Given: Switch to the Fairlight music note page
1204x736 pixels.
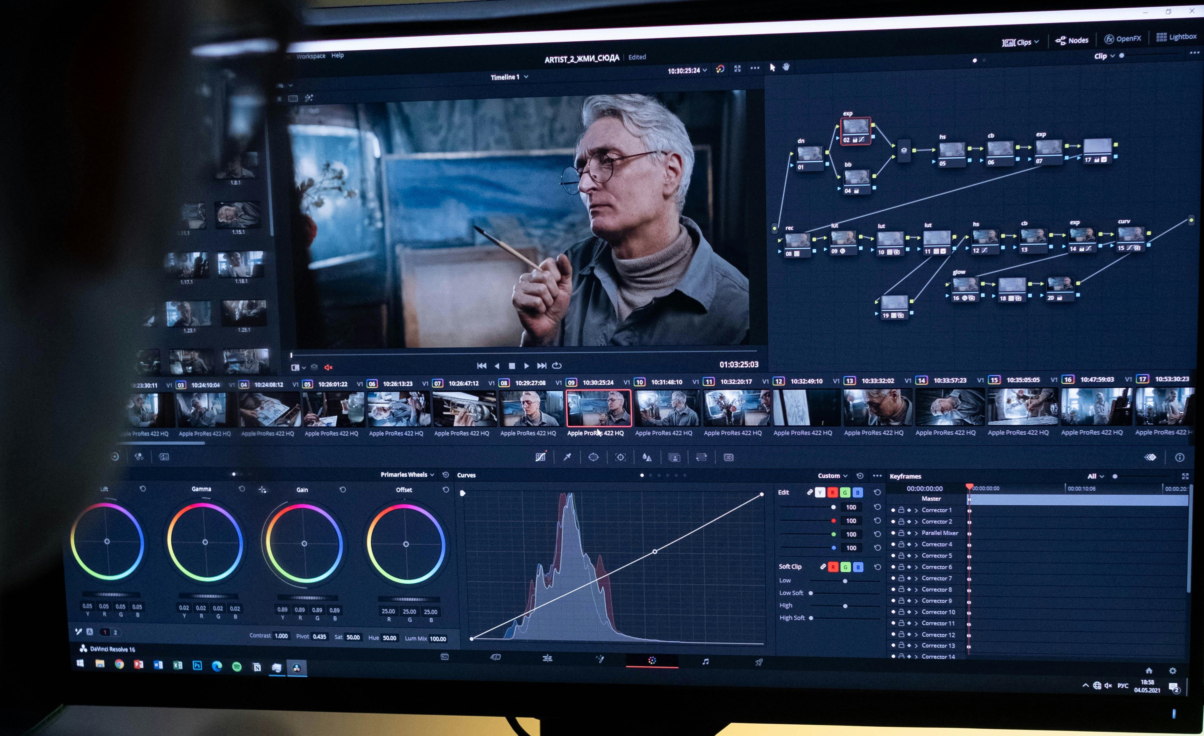Looking at the screenshot, I should (x=705, y=661).
